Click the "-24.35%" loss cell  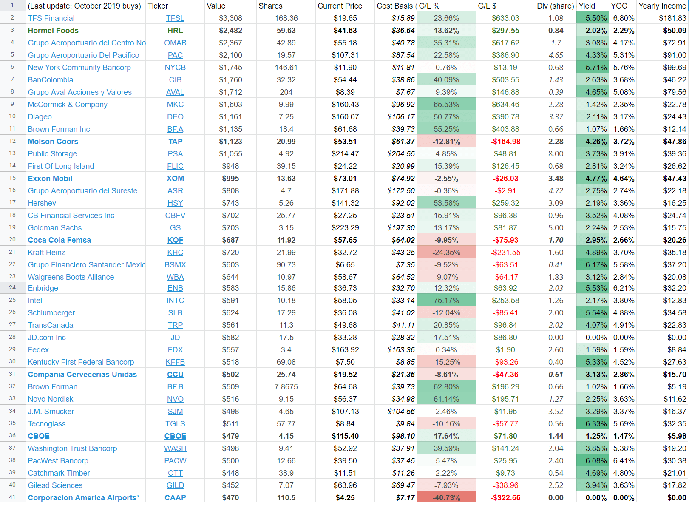(446, 253)
